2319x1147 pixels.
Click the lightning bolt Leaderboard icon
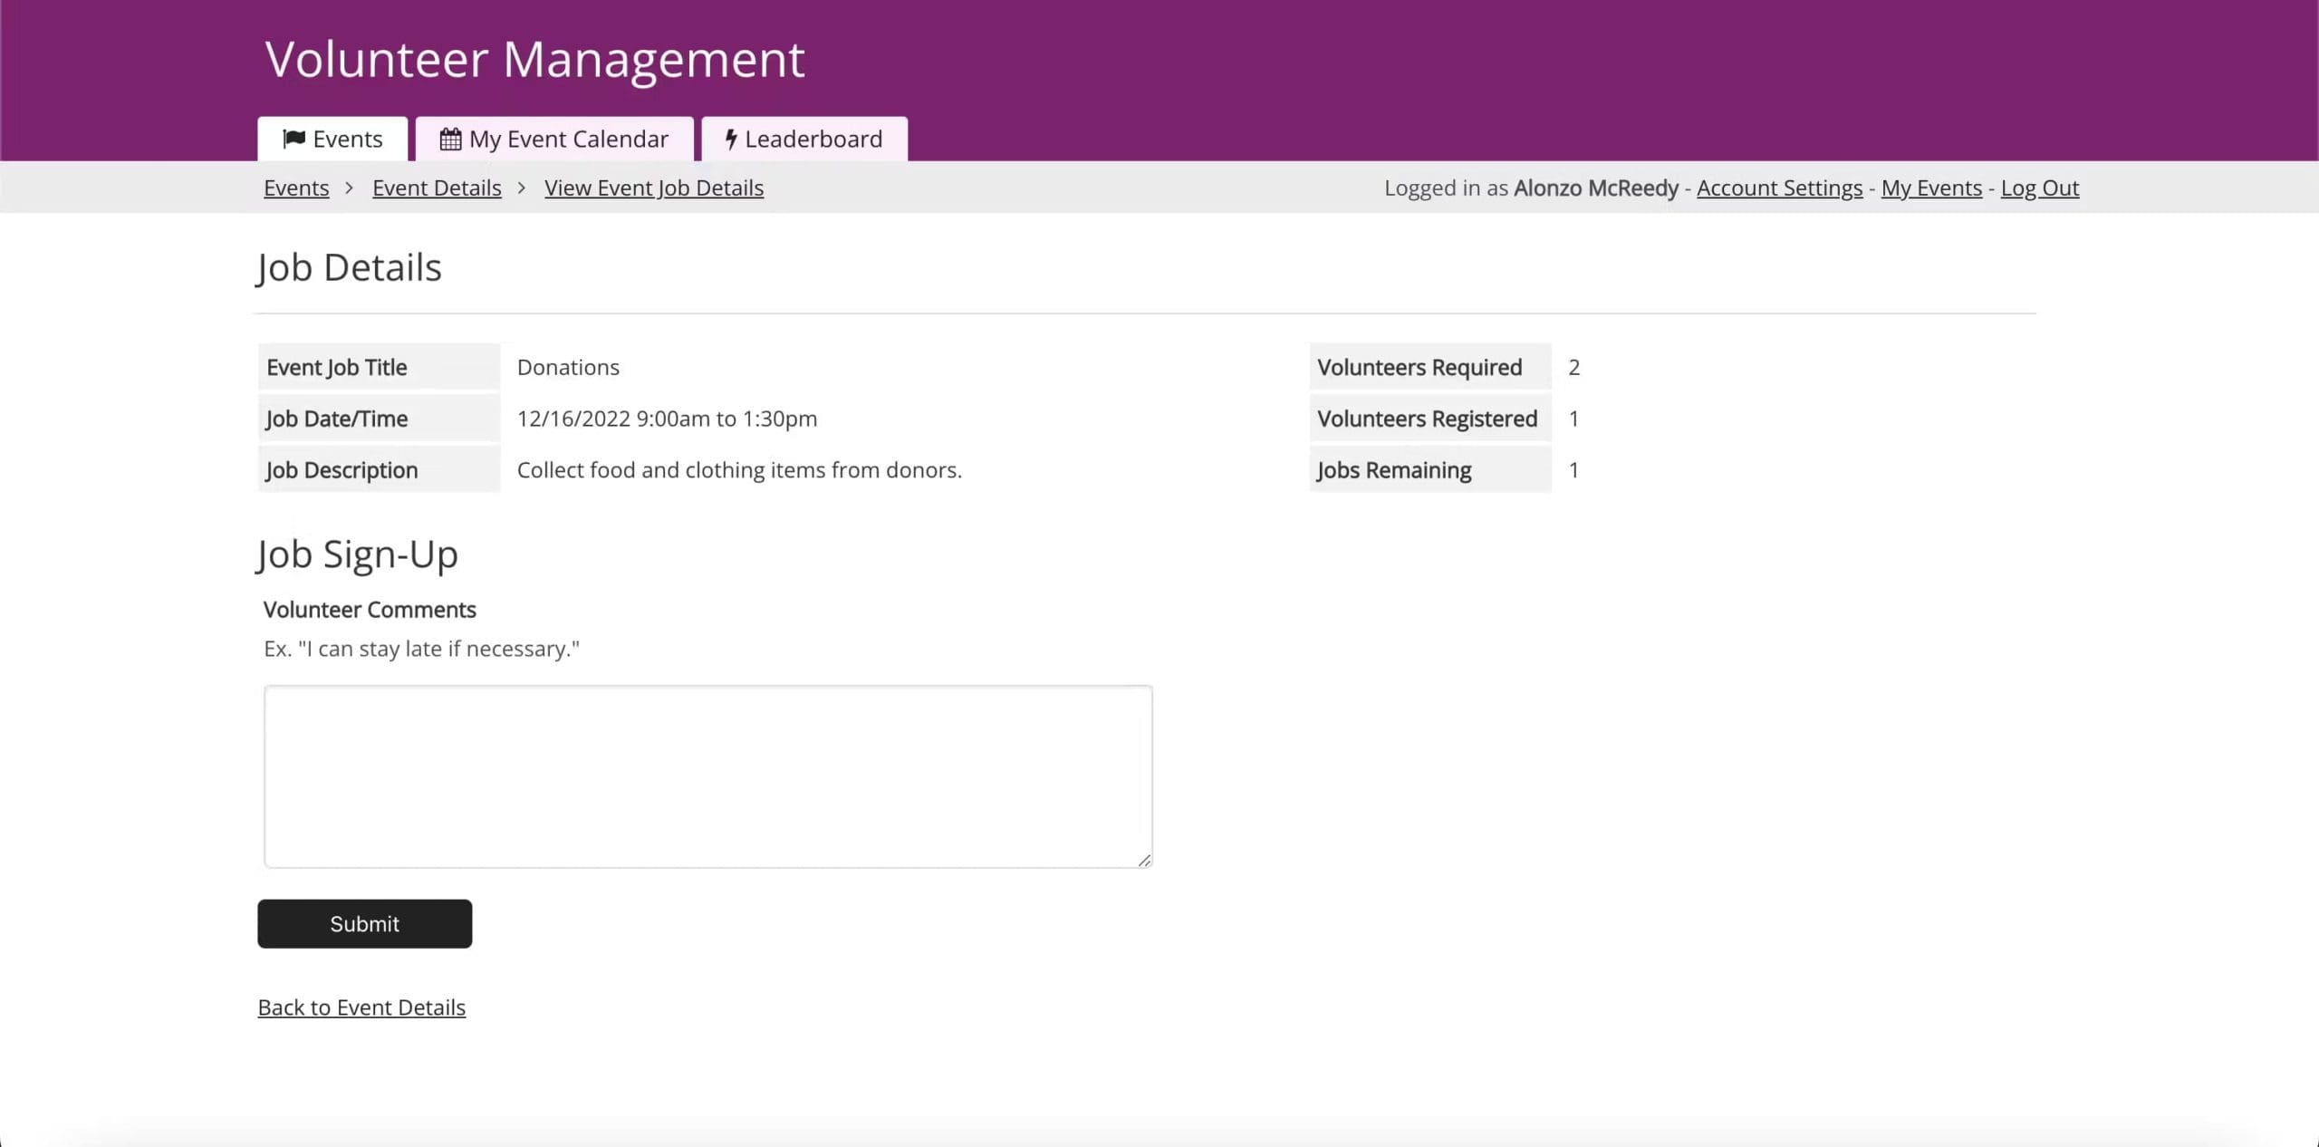[730, 140]
